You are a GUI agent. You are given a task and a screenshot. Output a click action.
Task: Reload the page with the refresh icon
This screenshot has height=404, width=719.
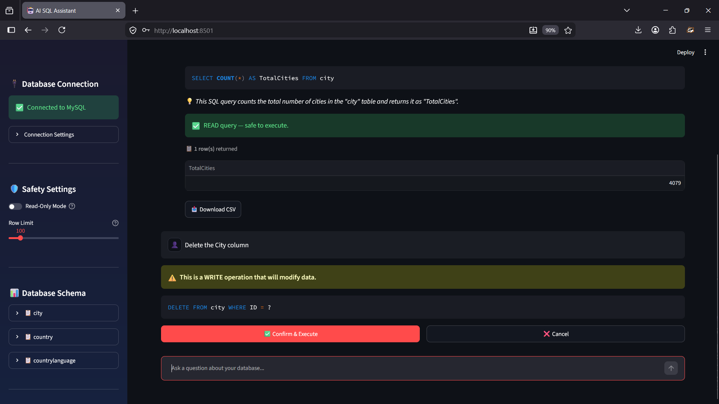coord(62,30)
